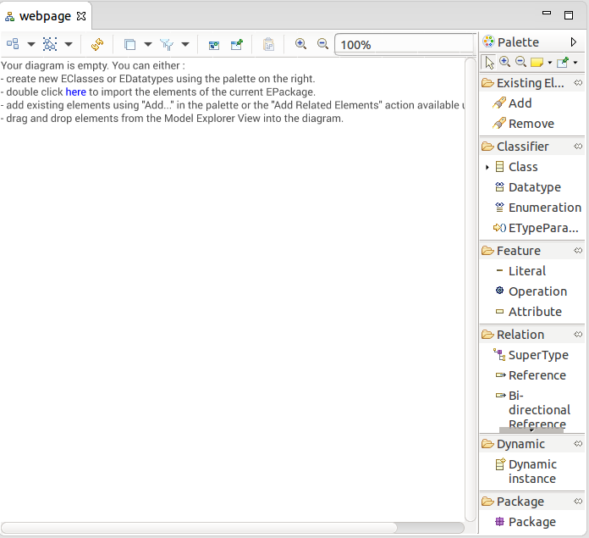Choose the palette Zoom Out tool
The image size is (589, 538).
(x=520, y=62)
